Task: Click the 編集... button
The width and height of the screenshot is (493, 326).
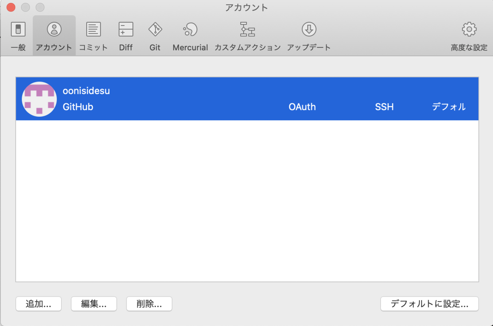Action: pos(94,304)
